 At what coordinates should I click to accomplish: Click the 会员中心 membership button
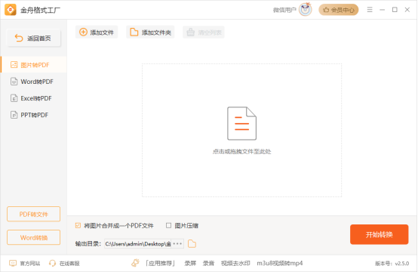coord(339,10)
